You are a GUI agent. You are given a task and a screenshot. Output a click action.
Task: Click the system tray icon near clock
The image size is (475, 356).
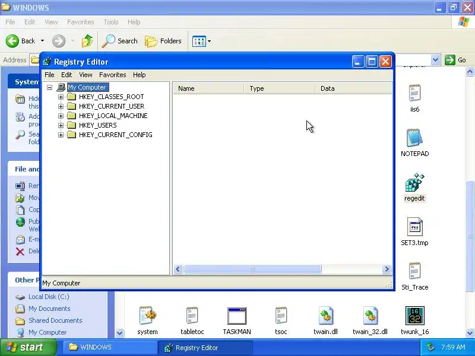coord(430,347)
